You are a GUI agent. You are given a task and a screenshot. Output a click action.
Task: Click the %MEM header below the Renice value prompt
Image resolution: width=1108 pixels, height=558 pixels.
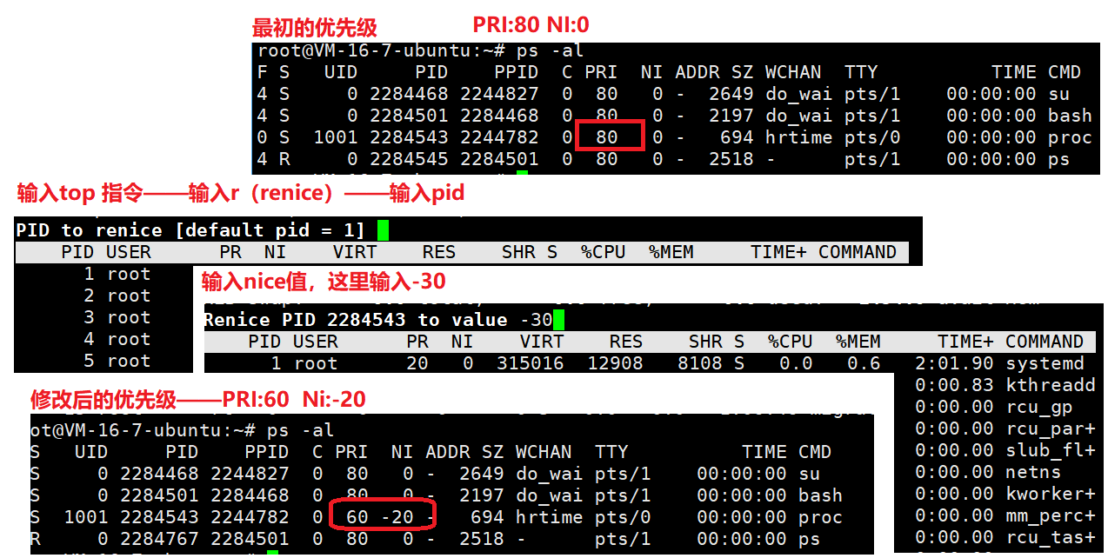point(858,342)
